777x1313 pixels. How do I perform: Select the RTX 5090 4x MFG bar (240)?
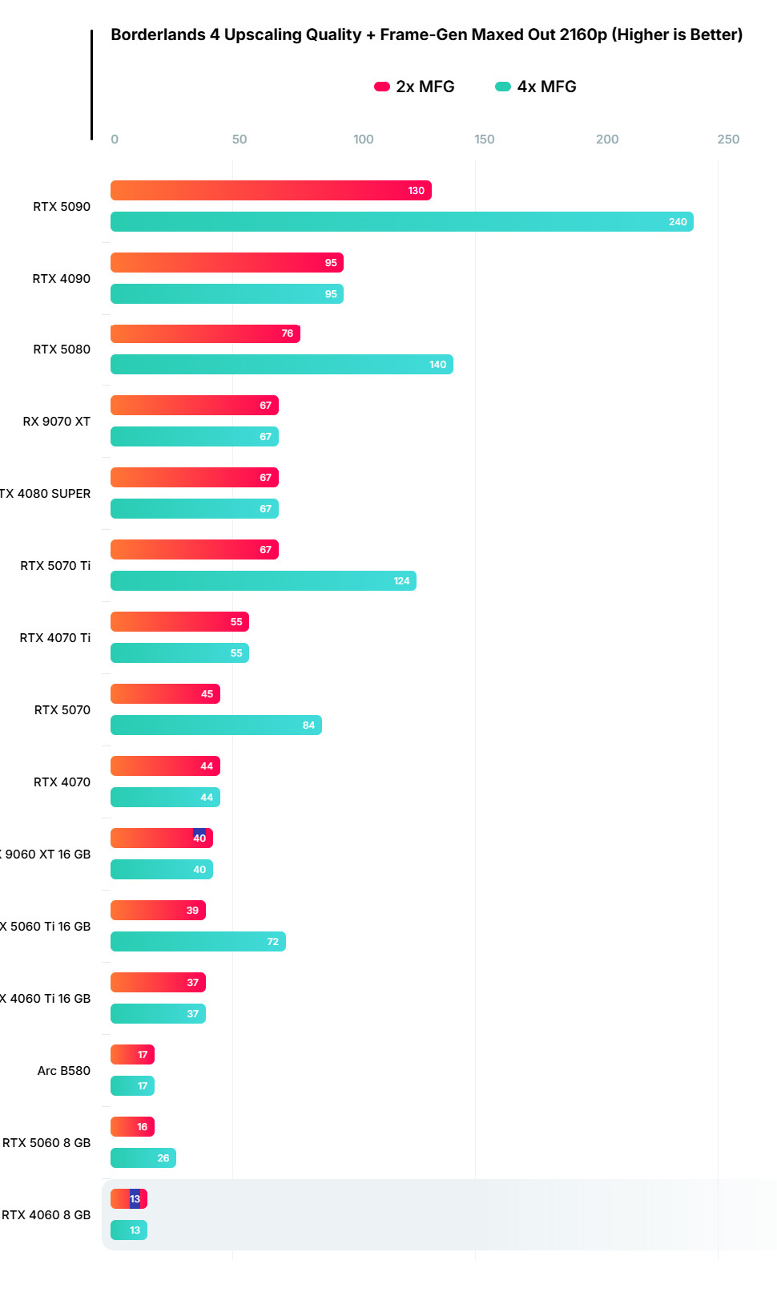[x=401, y=222]
